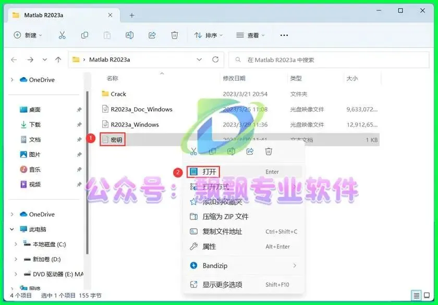Click the context menu Delete trash icon
Screen dimensions: 438x305
tap(269, 151)
